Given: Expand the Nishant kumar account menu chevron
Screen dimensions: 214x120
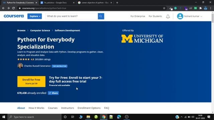Looking at the screenshot, I should coord(201,16).
